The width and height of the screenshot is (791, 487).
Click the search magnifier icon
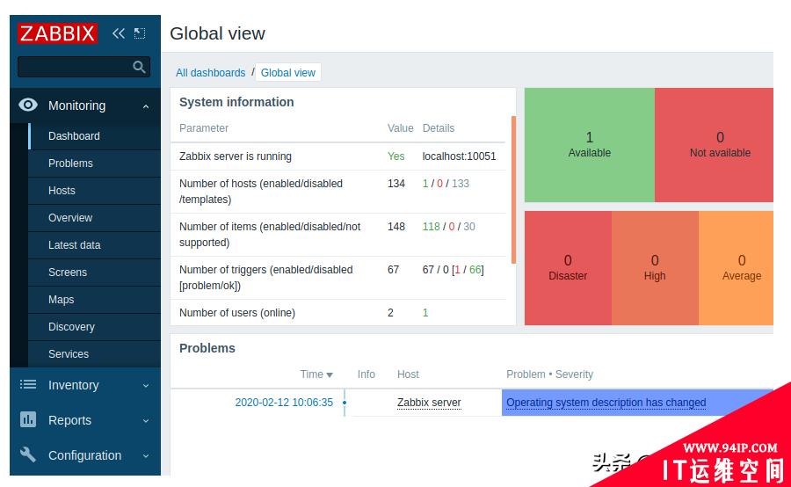pyautogui.click(x=139, y=67)
